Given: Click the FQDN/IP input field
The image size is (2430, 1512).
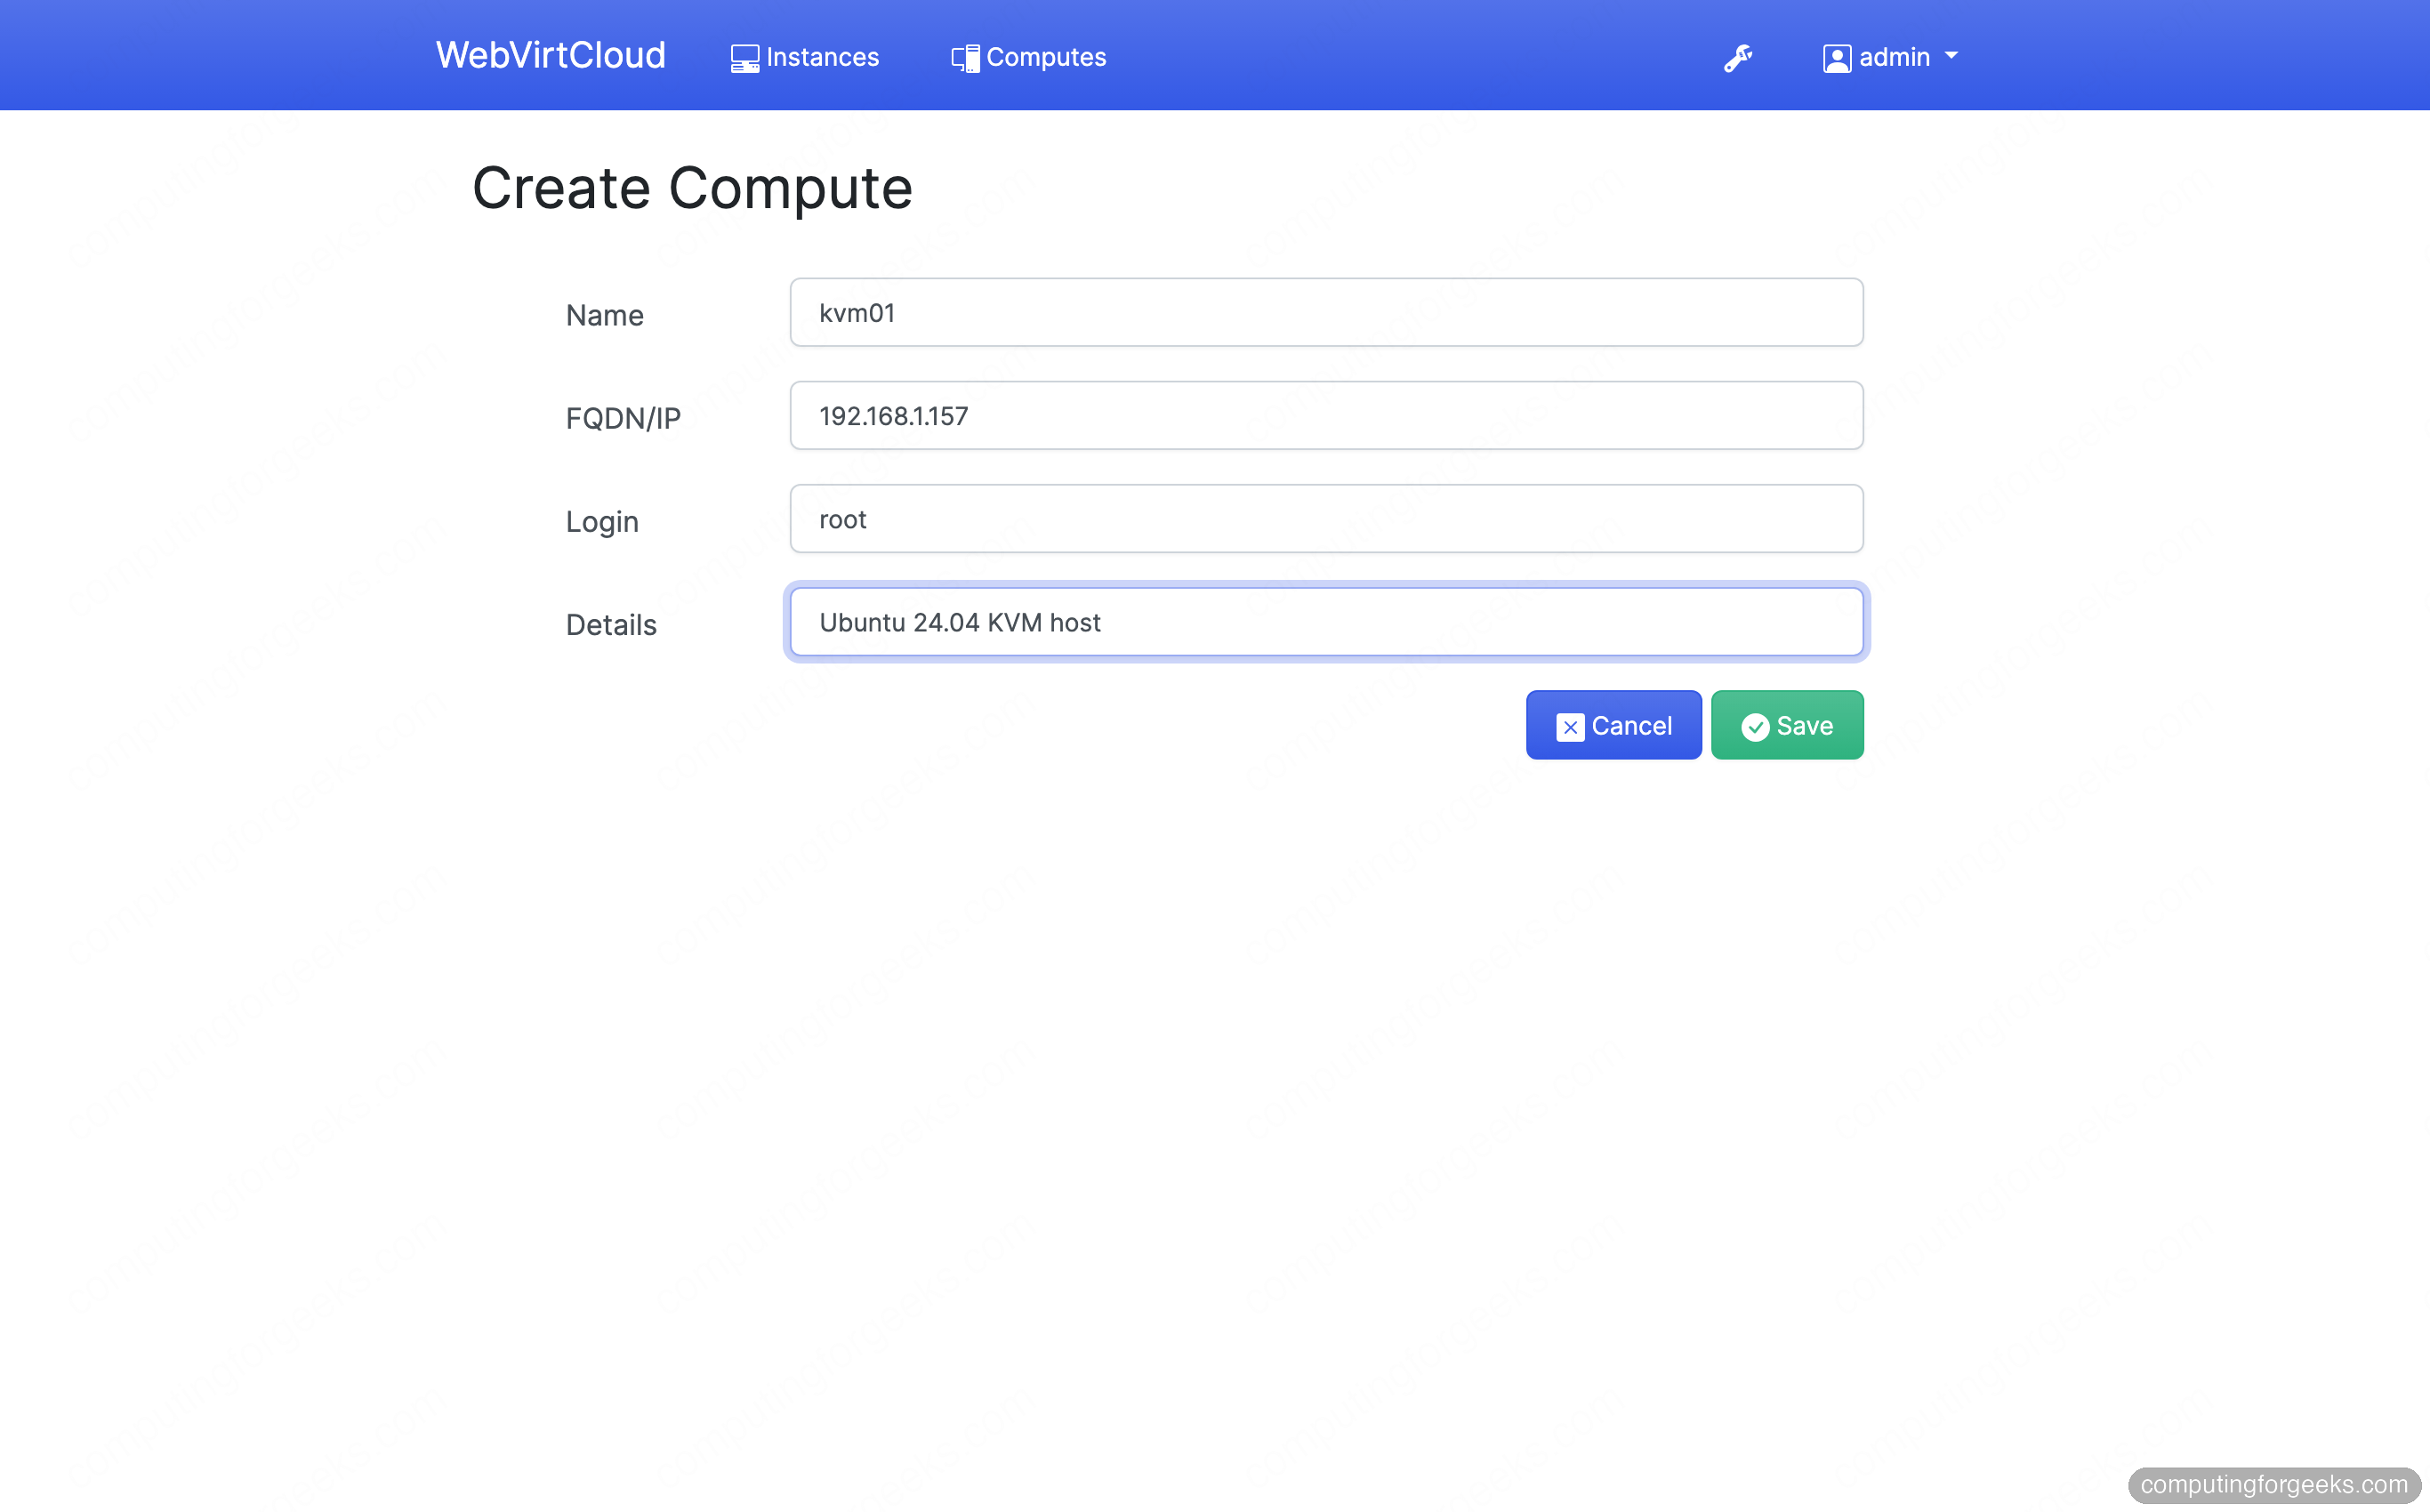Looking at the screenshot, I should pos(1326,415).
